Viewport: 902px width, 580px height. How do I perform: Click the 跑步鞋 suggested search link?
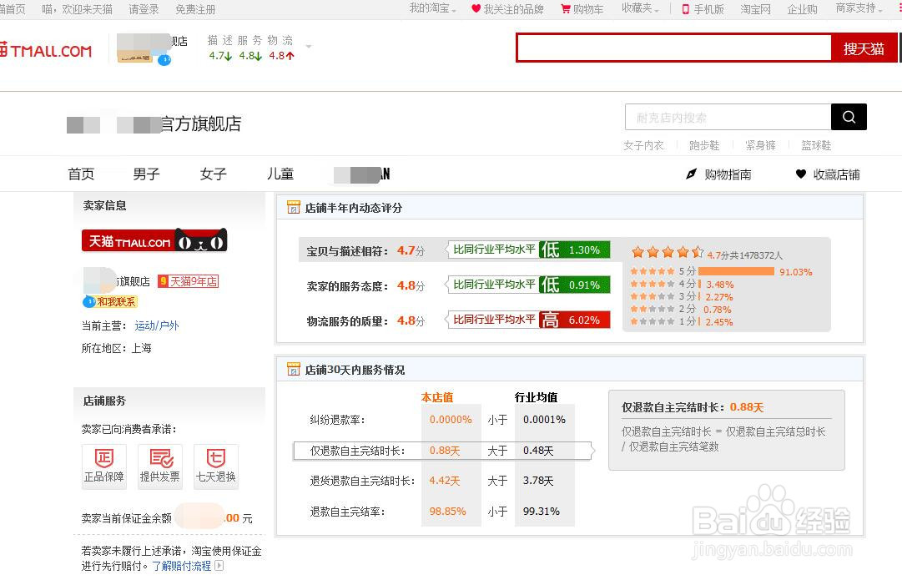click(704, 145)
